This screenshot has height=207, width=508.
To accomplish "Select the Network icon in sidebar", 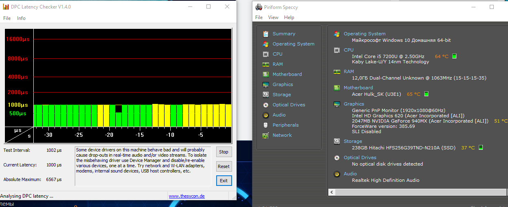I will [x=266, y=135].
